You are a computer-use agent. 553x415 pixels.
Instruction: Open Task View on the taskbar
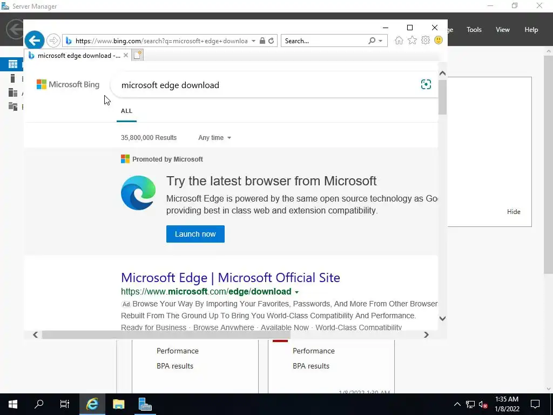pos(65,404)
